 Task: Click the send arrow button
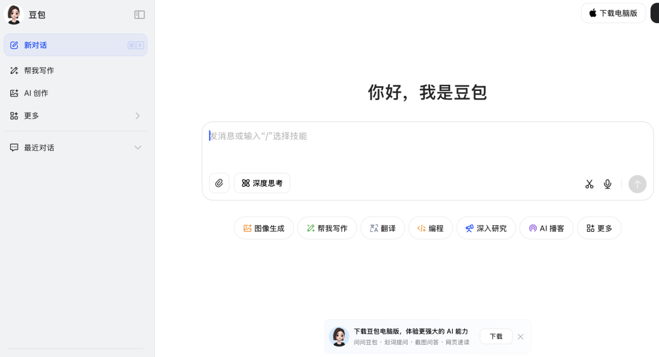click(x=637, y=184)
